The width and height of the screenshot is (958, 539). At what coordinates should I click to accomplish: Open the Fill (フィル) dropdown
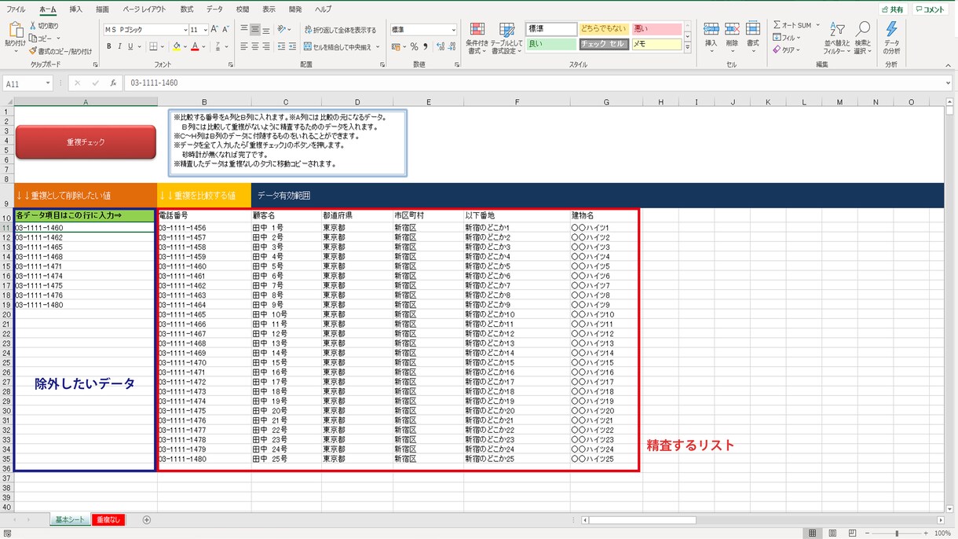pyautogui.click(x=786, y=37)
